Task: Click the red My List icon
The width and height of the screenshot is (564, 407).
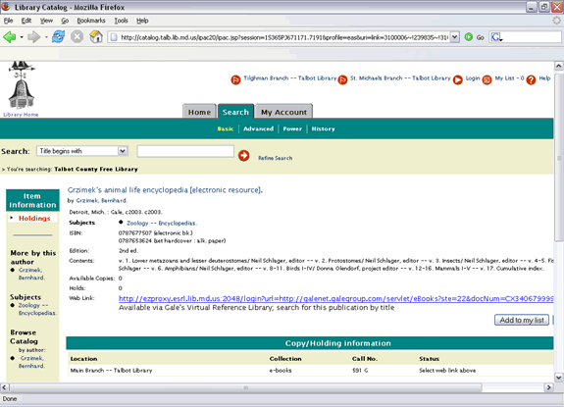Action: pyautogui.click(x=487, y=79)
